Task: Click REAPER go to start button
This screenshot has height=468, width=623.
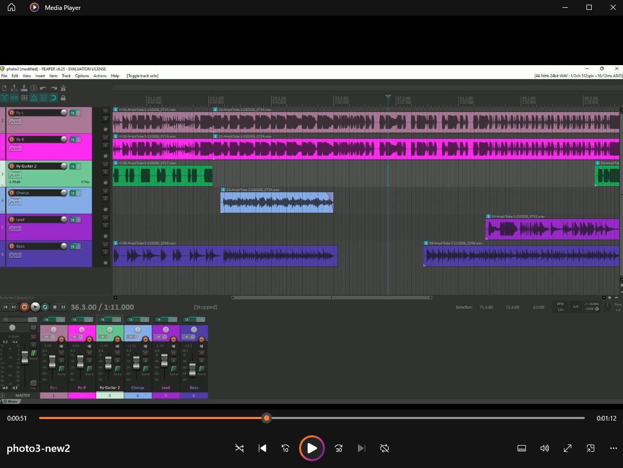Action: point(6,307)
